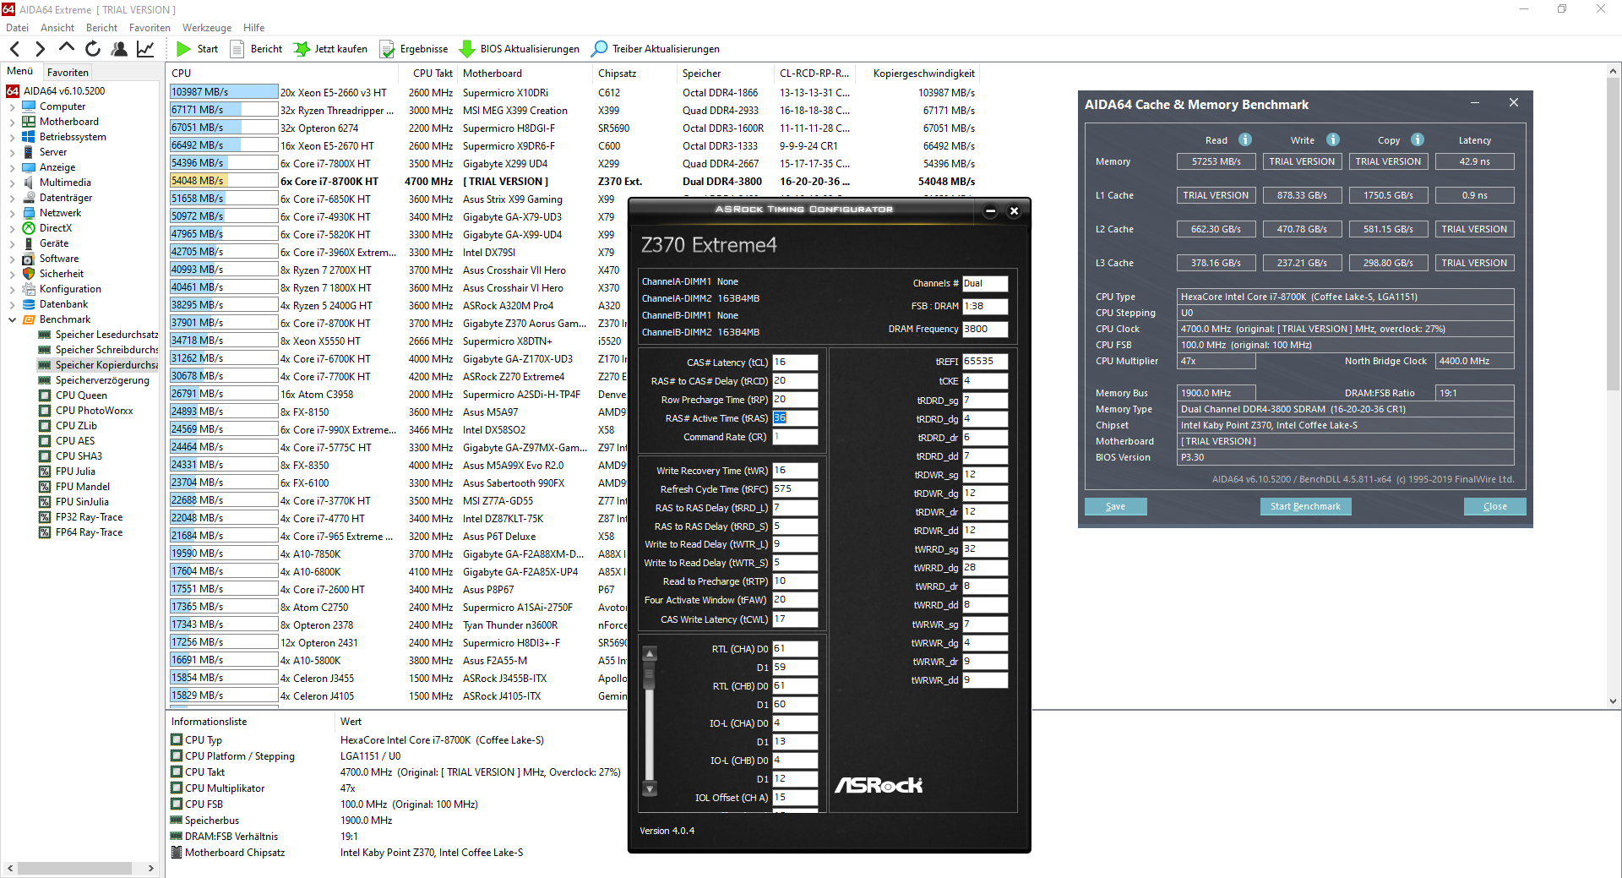Expand the Konfiguration tree node arrow

12,289
